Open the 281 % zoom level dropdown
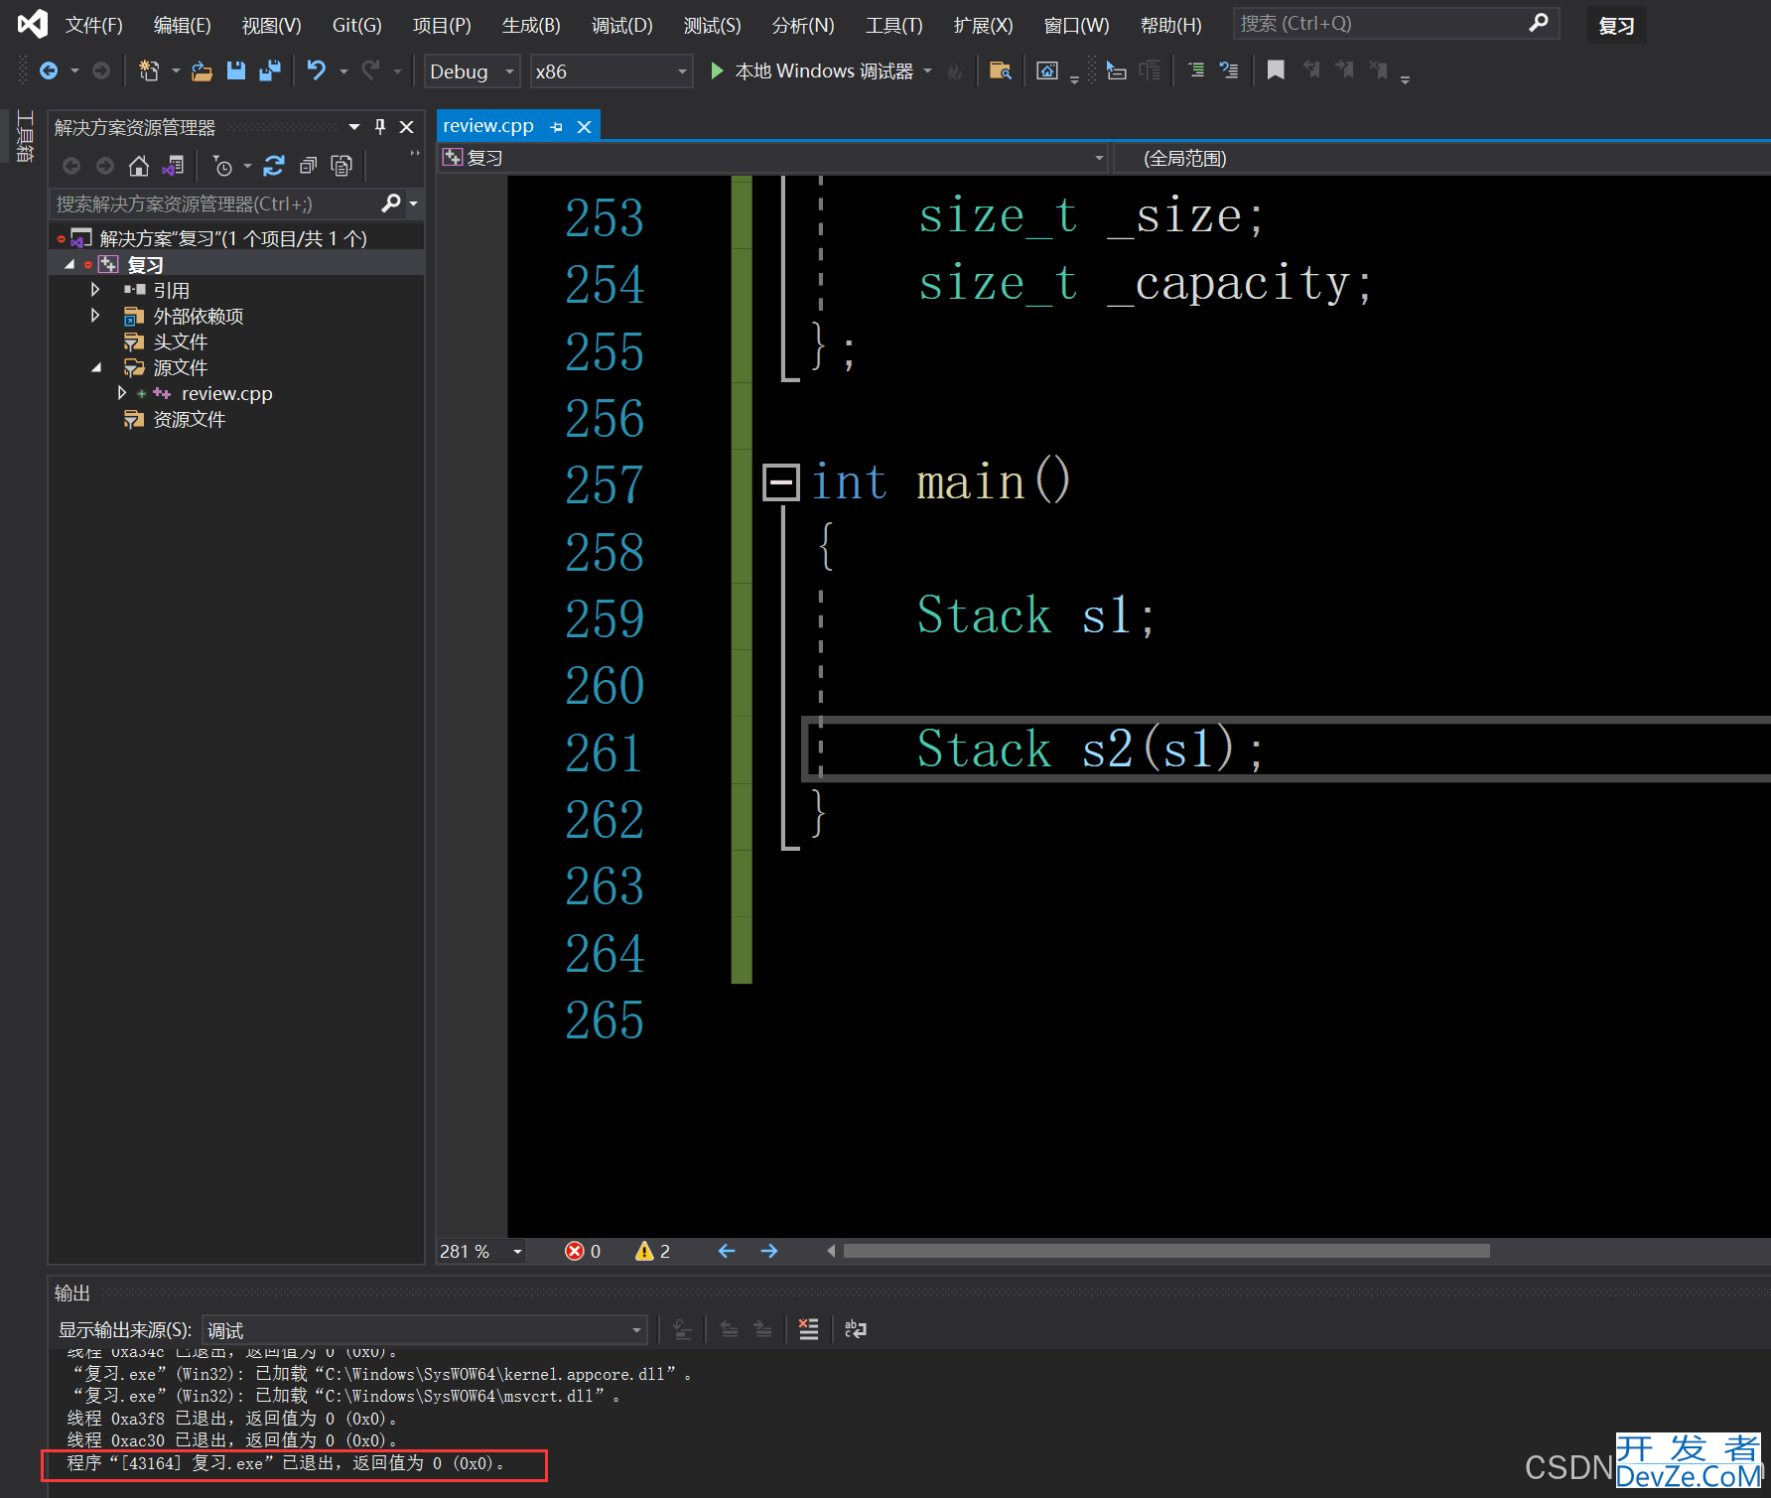Viewport: 1771px width, 1498px height. (x=517, y=1252)
